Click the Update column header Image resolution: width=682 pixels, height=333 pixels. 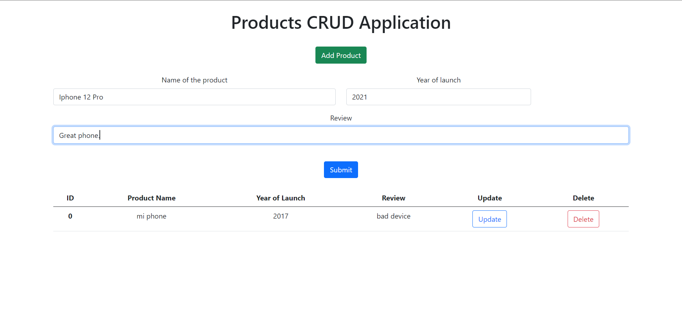pos(489,198)
